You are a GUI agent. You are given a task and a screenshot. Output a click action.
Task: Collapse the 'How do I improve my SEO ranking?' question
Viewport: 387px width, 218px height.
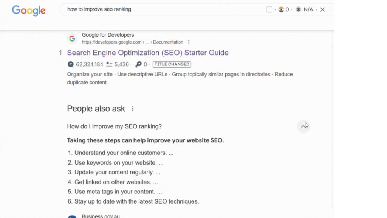tap(114, 126)
